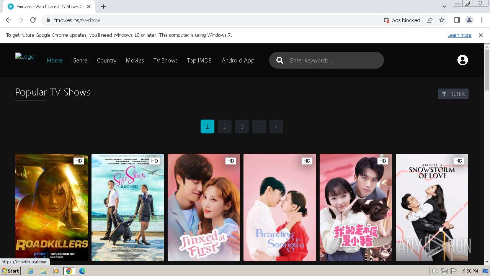Viewport: 490px width, 276px height.
Task: Click the network tray icon
Action: (444, 271)
